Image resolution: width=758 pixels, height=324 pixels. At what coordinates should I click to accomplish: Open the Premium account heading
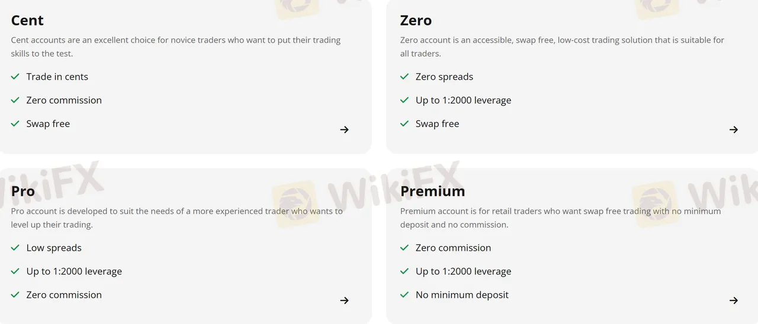tap(432, 192)
